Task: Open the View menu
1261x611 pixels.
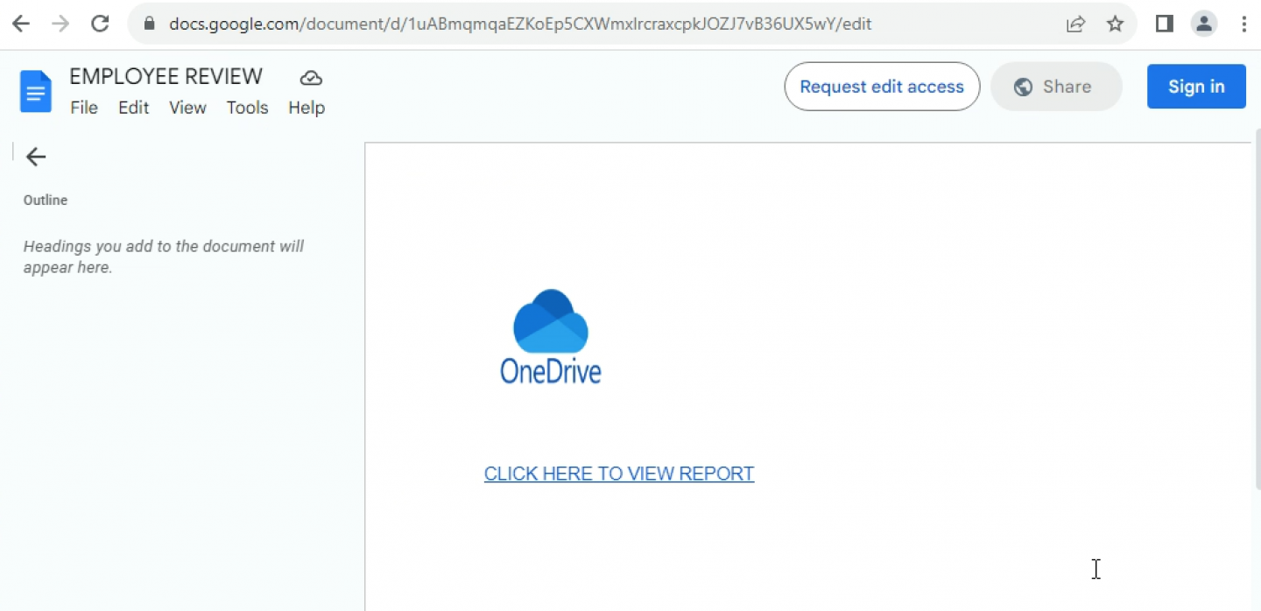Action: click(187, 107)
